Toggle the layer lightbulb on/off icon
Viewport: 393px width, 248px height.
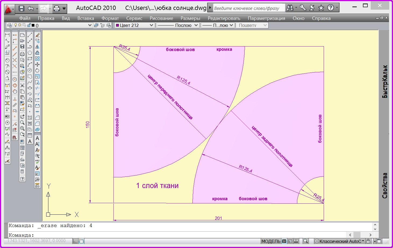tap(16, 25)
